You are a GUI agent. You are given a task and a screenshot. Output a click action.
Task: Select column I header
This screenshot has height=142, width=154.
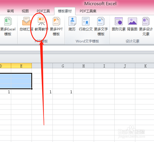pos(104,66)
